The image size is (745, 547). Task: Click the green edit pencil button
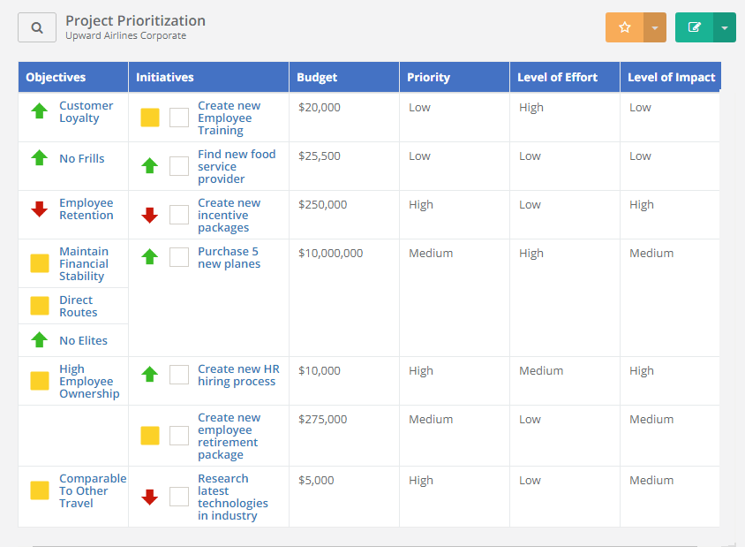[694, 27]
